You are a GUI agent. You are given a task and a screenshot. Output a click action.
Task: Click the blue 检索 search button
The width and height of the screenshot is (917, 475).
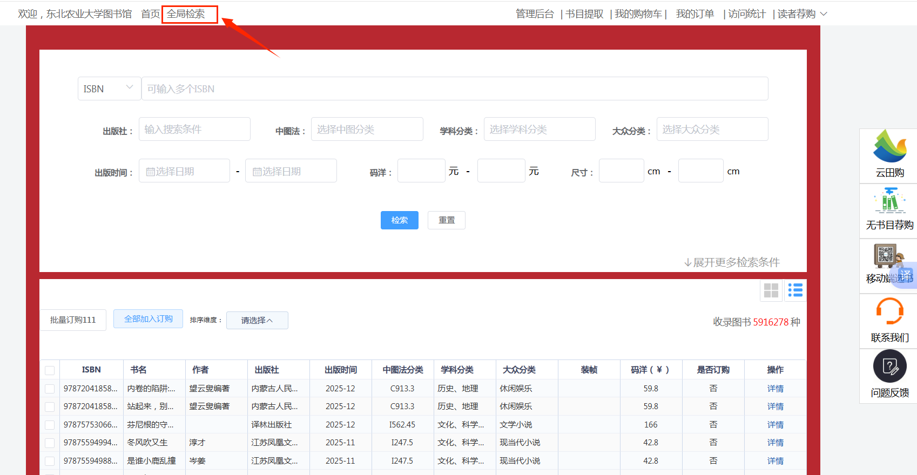(x=399, y=220)
